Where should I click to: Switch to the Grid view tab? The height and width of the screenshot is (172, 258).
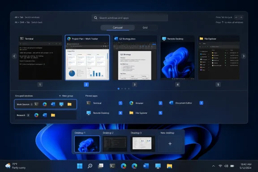click(145, 27)
